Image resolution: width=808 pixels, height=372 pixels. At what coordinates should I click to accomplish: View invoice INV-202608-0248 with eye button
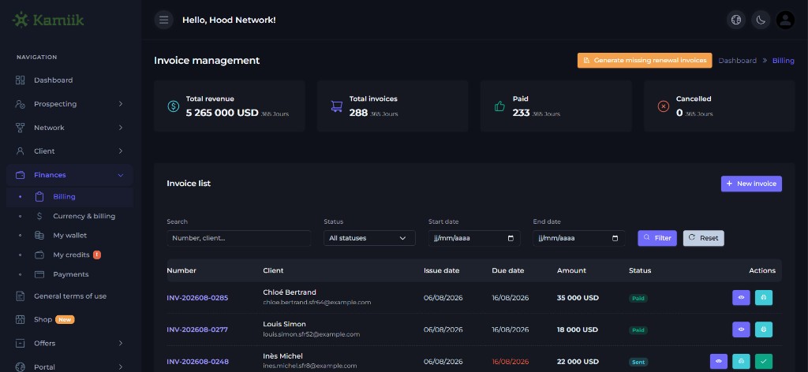718,361
